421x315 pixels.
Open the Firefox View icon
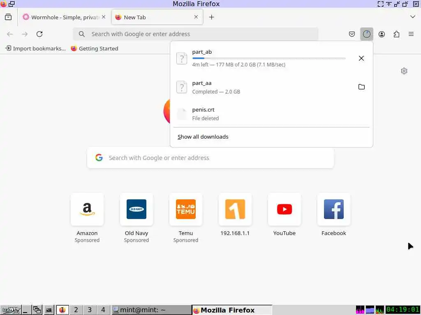(x=8, y=17)
